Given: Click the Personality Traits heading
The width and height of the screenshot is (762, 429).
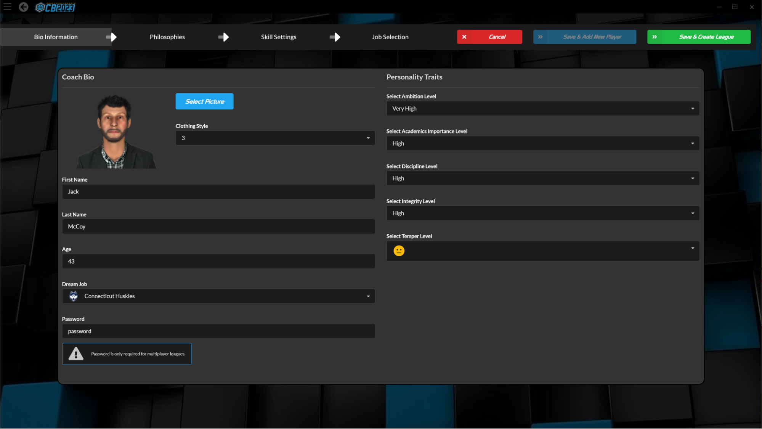Looking at the screenshot, I should 414,77.
